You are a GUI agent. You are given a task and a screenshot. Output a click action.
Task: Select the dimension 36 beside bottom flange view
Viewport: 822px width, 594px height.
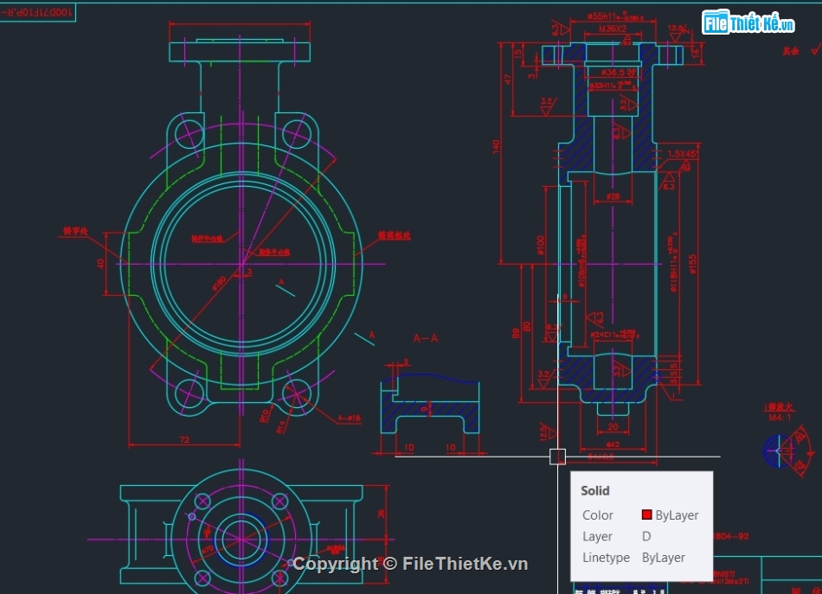coord(381,514)
